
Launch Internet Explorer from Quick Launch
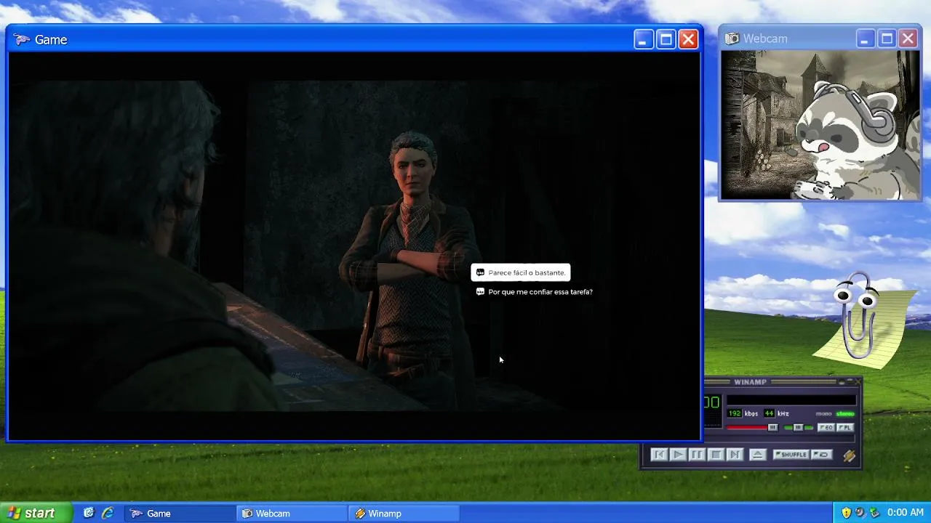[x=108, y=513]
